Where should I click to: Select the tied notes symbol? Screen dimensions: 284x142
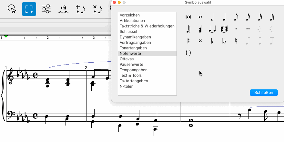tap(212, 29)
